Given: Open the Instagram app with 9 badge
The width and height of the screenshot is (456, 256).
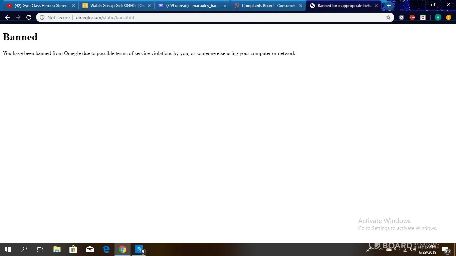Looking at the screenshot, I should point(139,249).
